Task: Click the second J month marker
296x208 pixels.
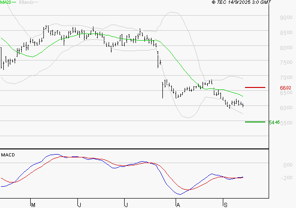Action: [126, 205]
